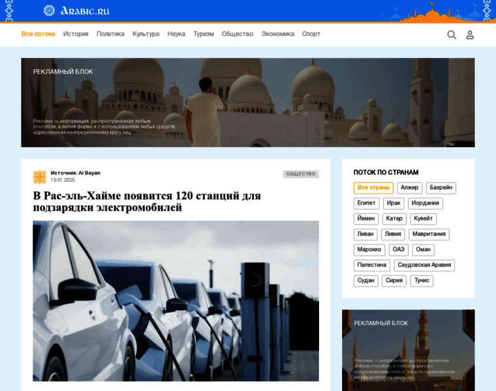The height and width of the screenshot is (391, 496).
Task: Filter the stream by Оман
Action: tap(424, 250)
